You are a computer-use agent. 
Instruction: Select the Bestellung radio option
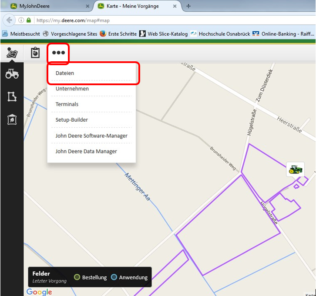[77, 277]
